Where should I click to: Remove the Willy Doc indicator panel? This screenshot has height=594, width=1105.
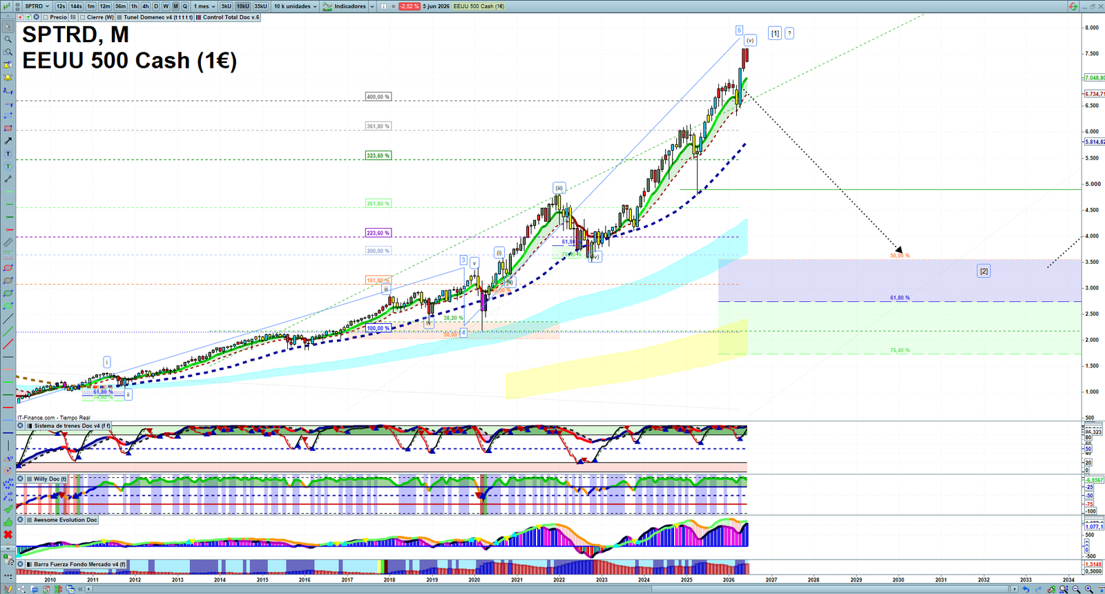pyautogui.click(x=21, y=479)
